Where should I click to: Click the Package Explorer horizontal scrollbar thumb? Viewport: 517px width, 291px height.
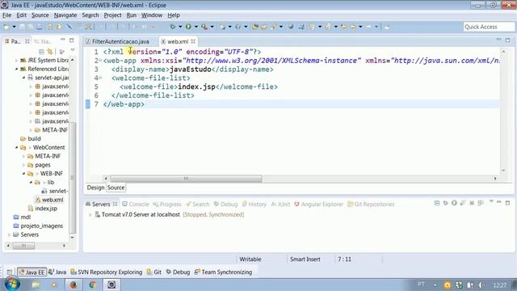coord(23,246)
